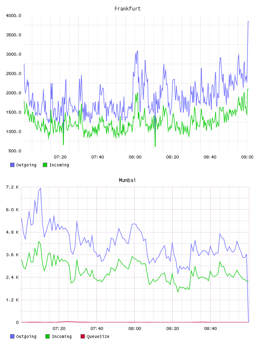Select the green Incoming swatch in Mumbai legend
This screenshot has height=343, width=255.
[47, 336]
